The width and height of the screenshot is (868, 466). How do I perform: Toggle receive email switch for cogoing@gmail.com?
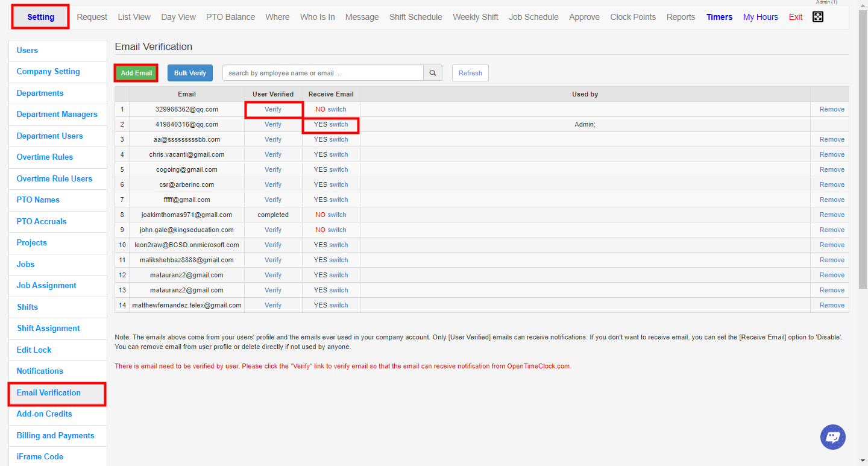(338, 169)
